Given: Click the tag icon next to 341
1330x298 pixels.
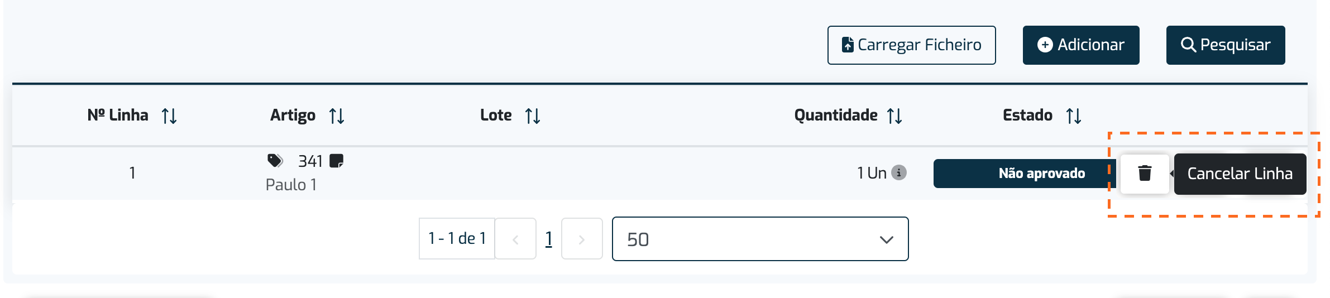Looking at the screenshot, I should coord(275,161).
